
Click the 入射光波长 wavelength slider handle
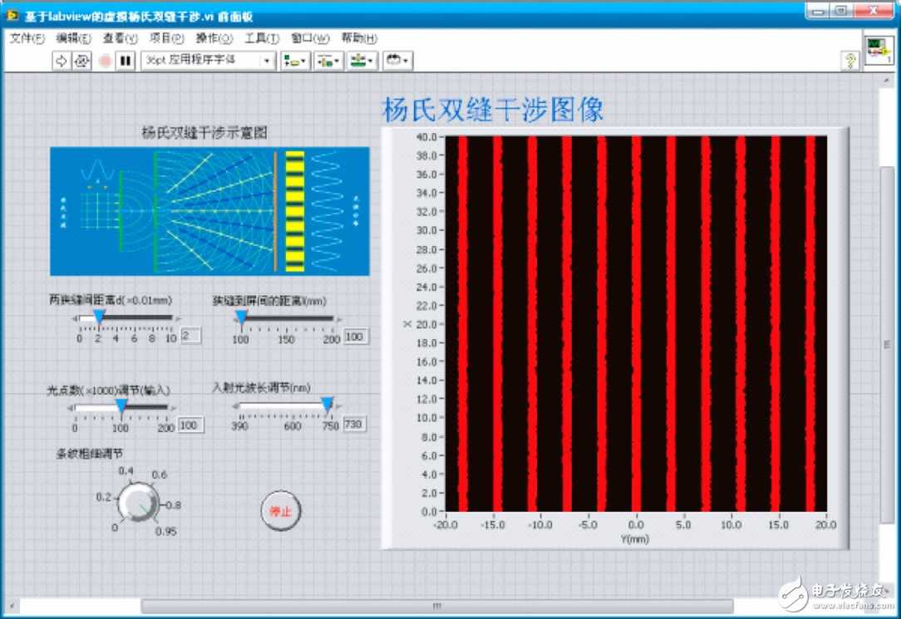327,405
